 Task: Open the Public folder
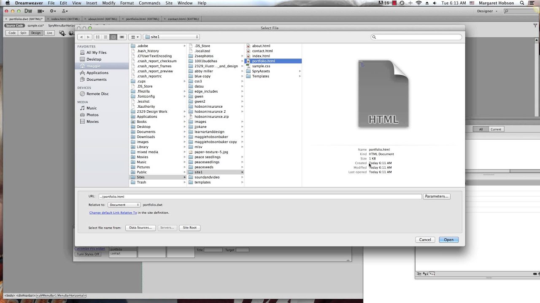pos(142,172)
